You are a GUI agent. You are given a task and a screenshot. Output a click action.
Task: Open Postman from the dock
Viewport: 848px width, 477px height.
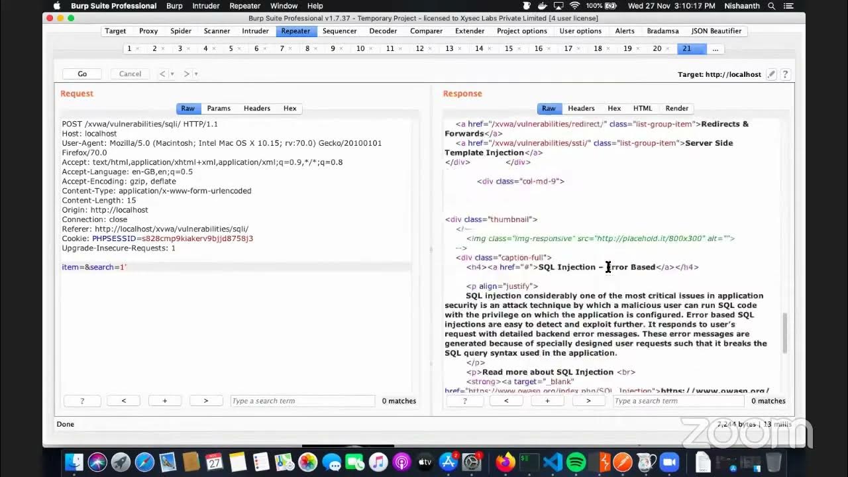click(x=623, y=462)
